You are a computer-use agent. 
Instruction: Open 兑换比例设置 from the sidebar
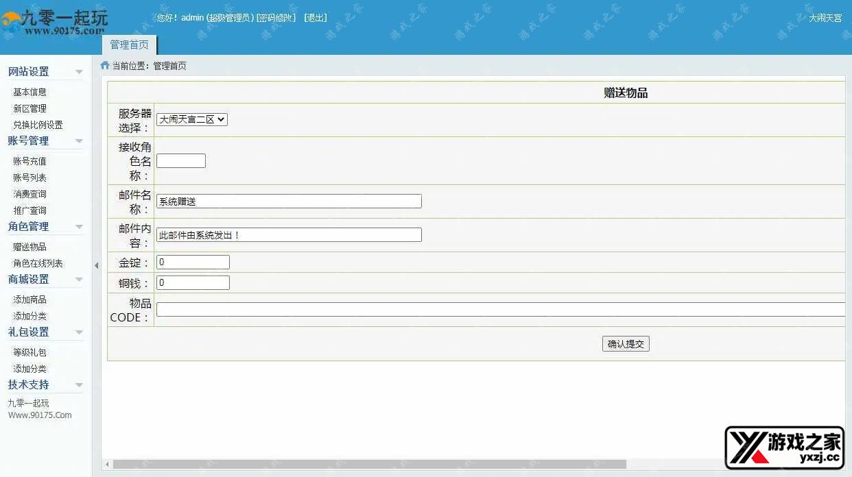tap(38, 125)
